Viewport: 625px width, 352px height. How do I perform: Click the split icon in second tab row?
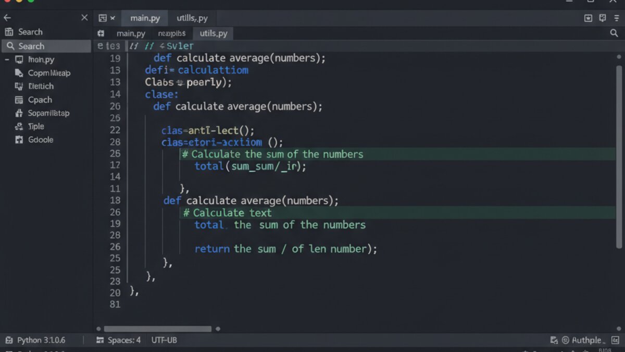click(x=101, y=33)
